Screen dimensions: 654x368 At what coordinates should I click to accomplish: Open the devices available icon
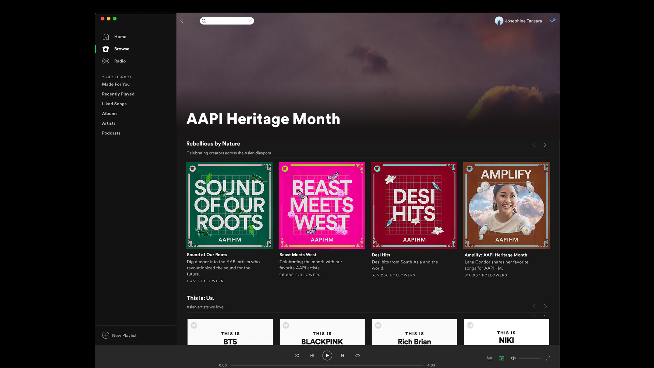click(501, 358)
